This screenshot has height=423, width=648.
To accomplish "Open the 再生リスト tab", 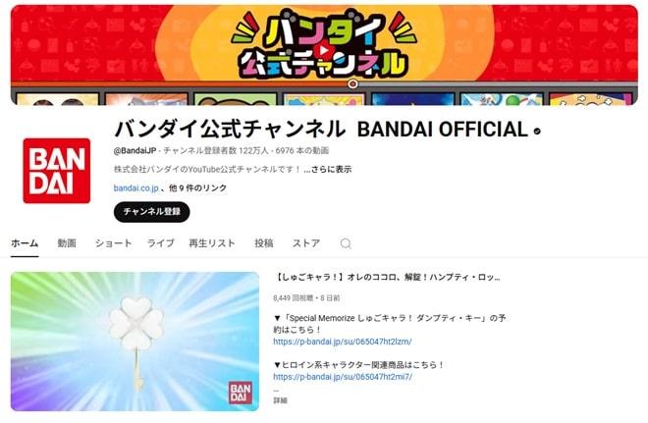I will click(x=212, y=242).
